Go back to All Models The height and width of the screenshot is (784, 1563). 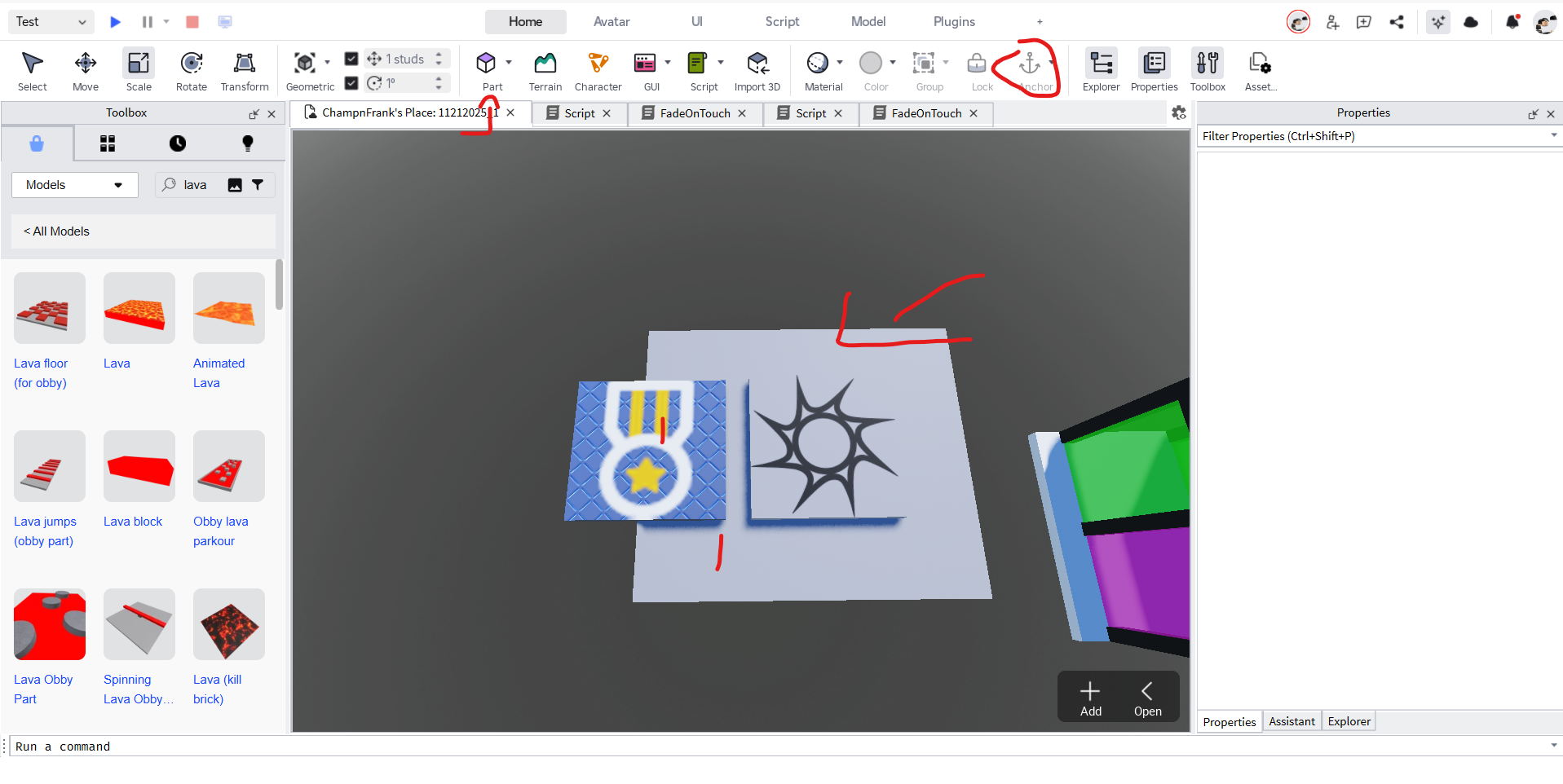coord(56,231)
